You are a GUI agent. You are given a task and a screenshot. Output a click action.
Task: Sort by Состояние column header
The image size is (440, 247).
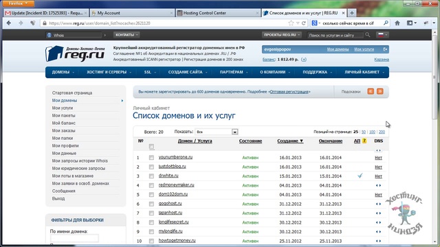click(x=250, y=141)
